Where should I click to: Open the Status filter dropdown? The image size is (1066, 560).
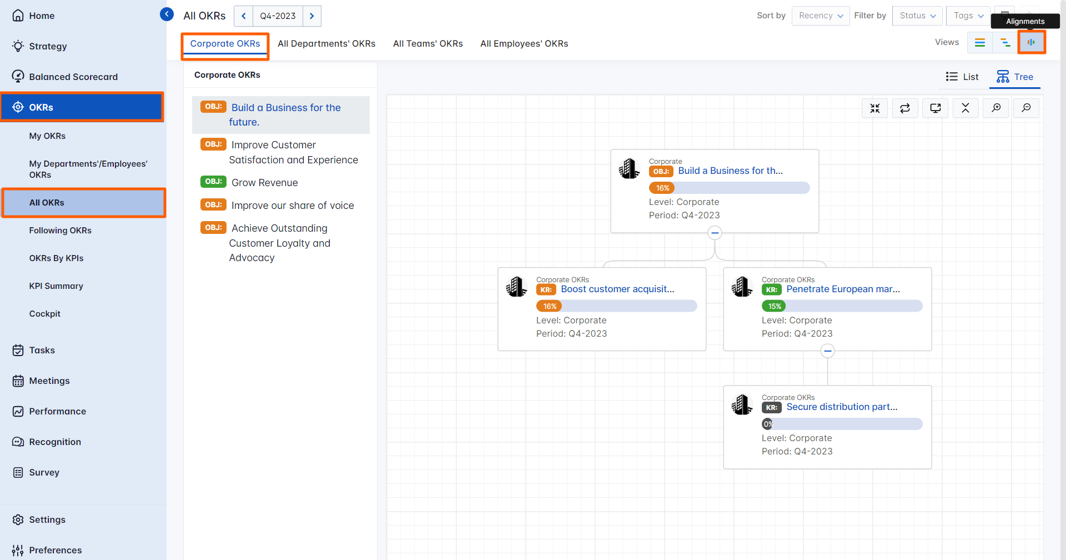[x=917, y=16]
